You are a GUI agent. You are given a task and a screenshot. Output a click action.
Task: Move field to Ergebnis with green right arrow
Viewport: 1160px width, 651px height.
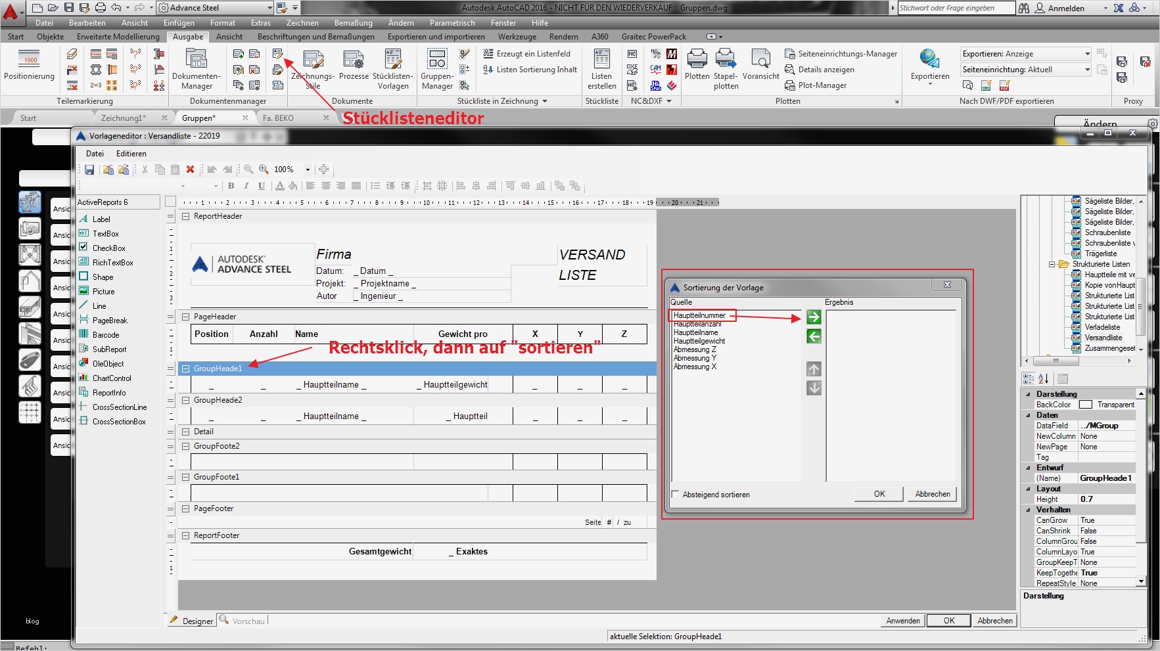pyautogui.click(x=814, y=317)
